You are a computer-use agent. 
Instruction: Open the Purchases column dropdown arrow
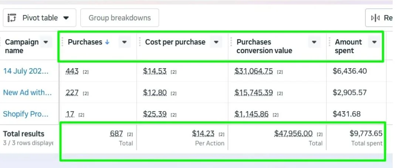[x=124, y=42]
